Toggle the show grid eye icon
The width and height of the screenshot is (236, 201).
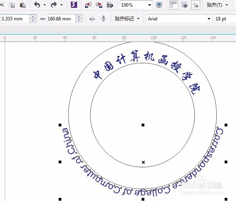click(x=184, y=5)
